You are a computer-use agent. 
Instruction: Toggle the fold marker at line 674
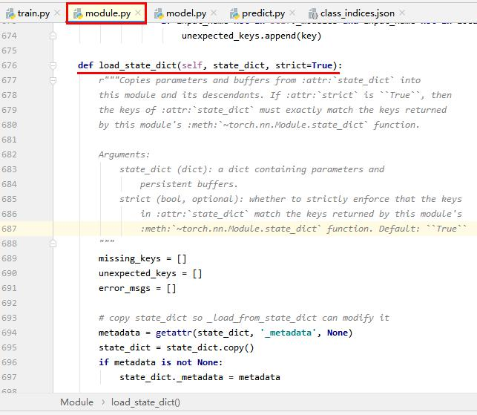click(x=53, y=36)
